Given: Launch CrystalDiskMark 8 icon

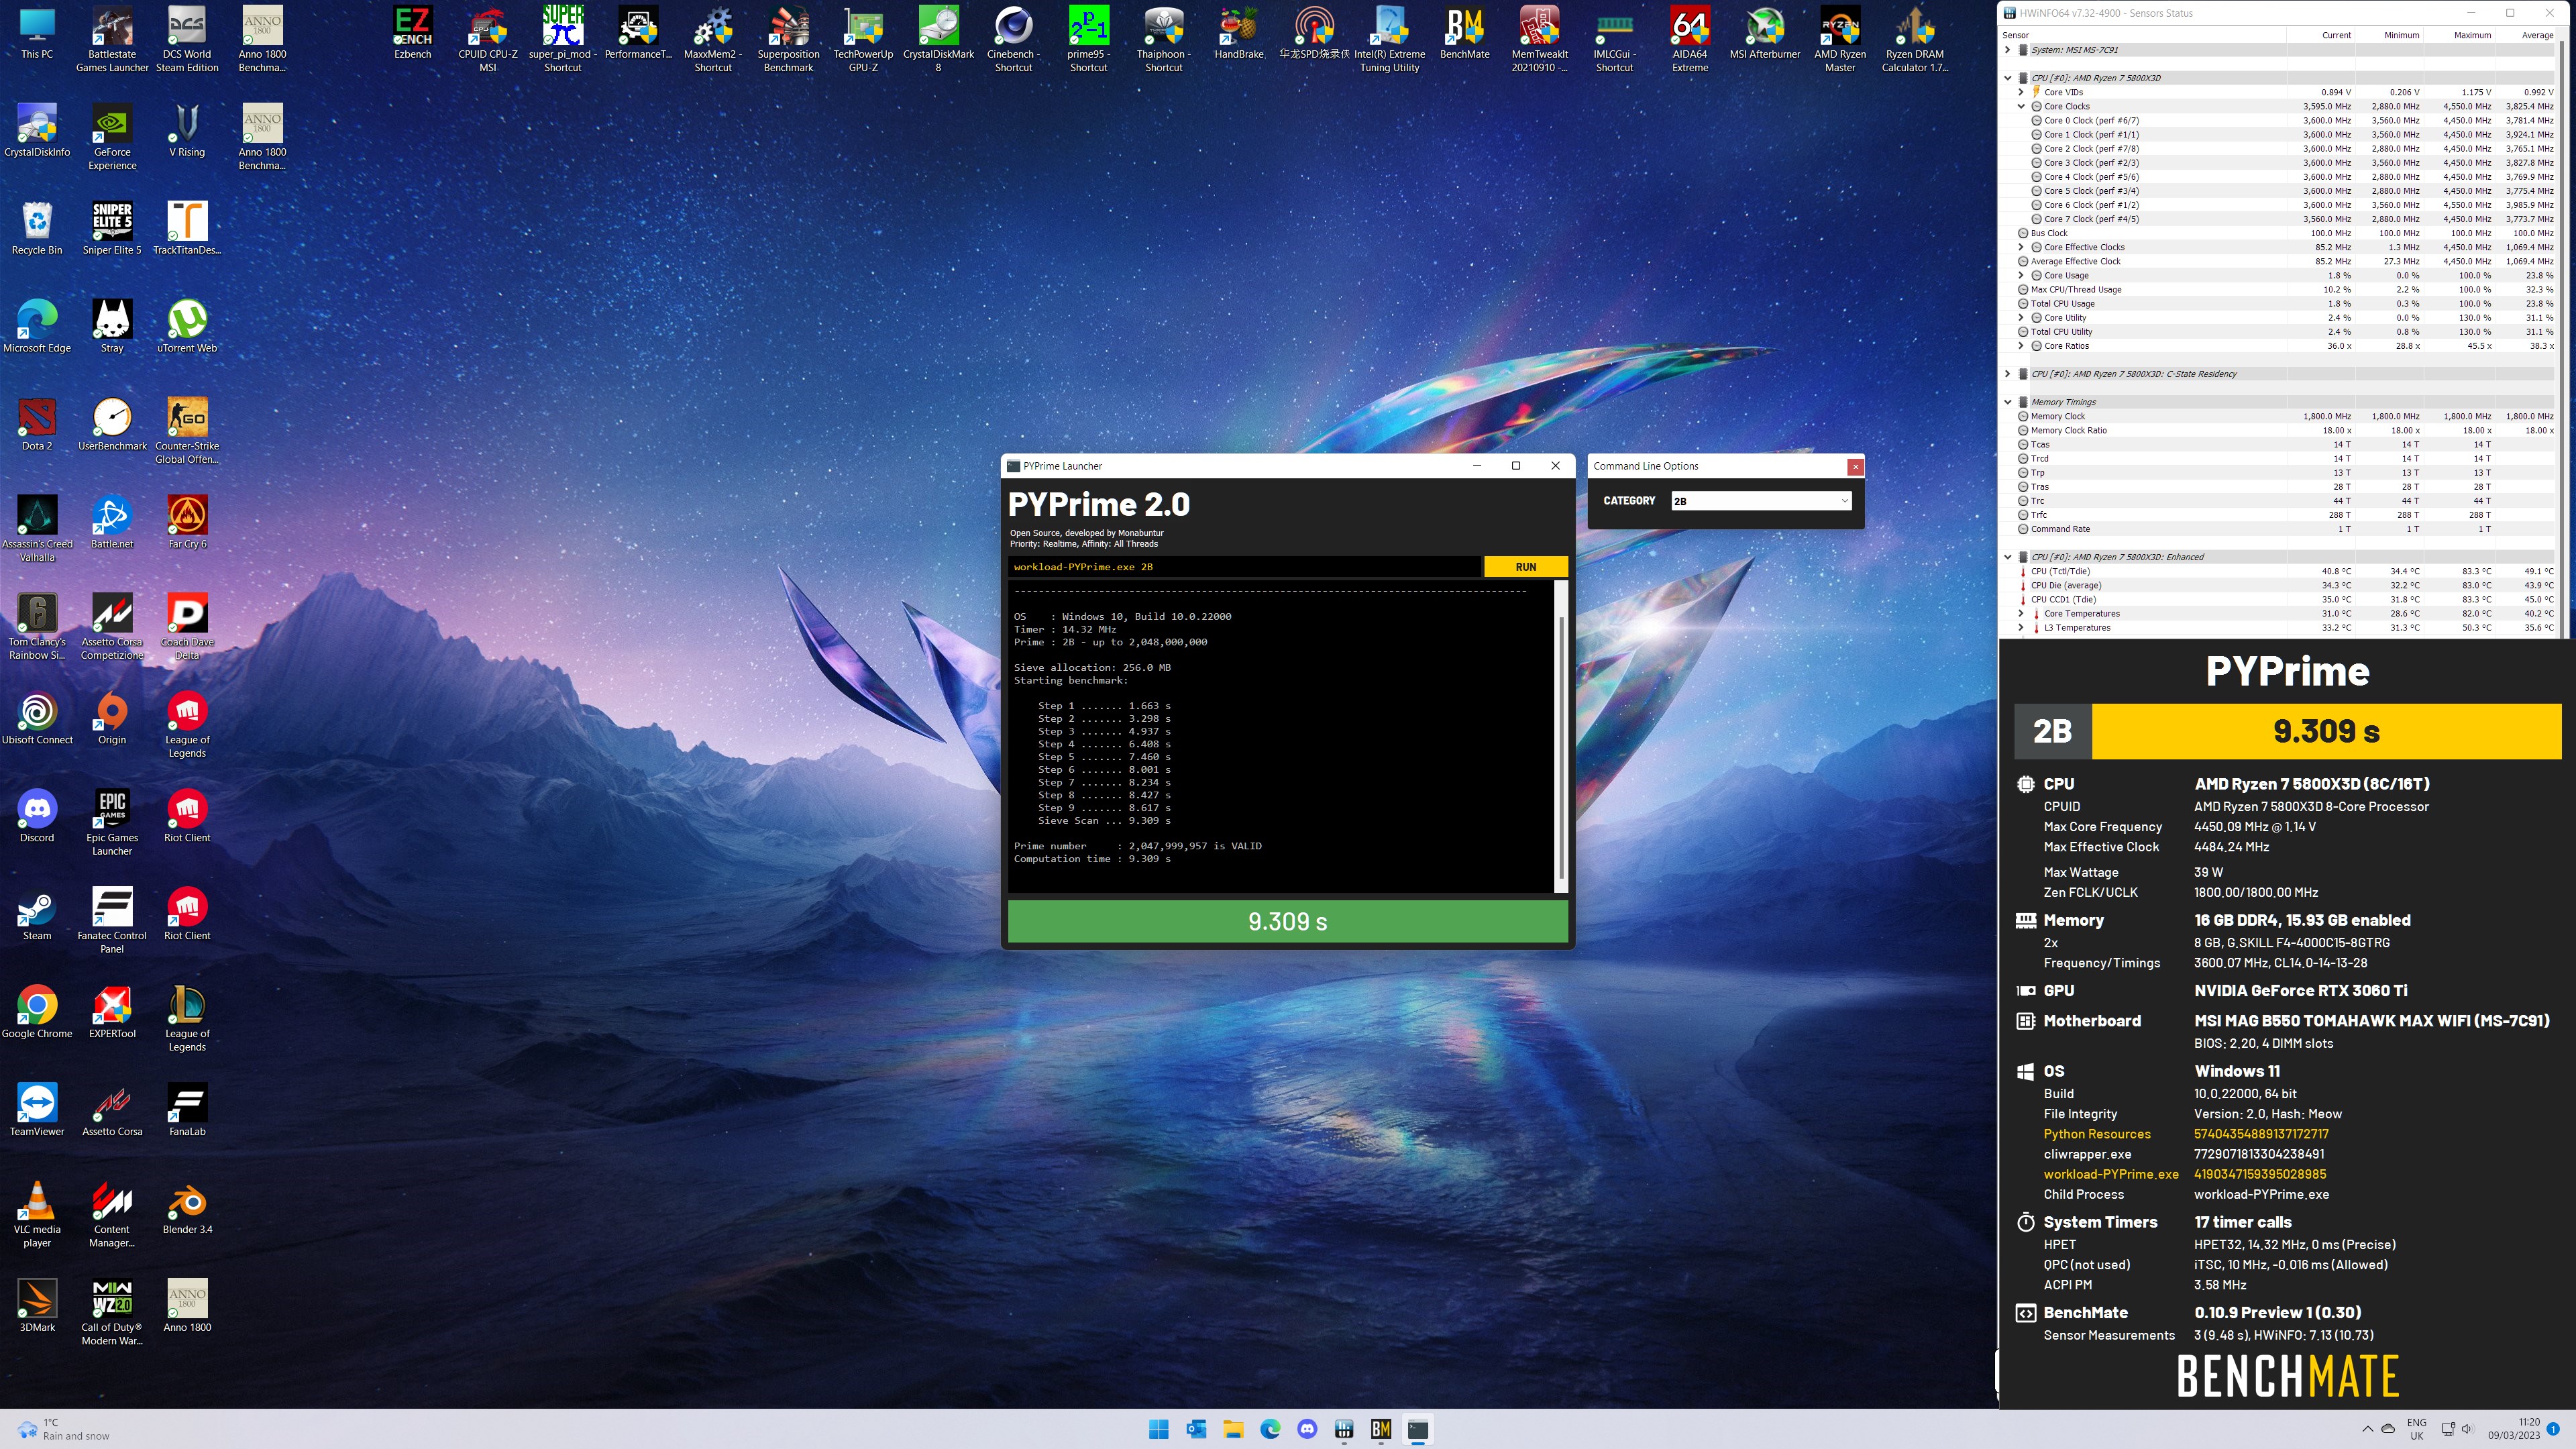Looking at the screenshot, I should [938, 39].
